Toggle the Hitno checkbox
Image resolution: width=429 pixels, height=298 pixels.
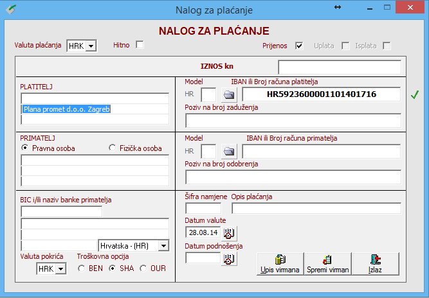pos(140,44)
